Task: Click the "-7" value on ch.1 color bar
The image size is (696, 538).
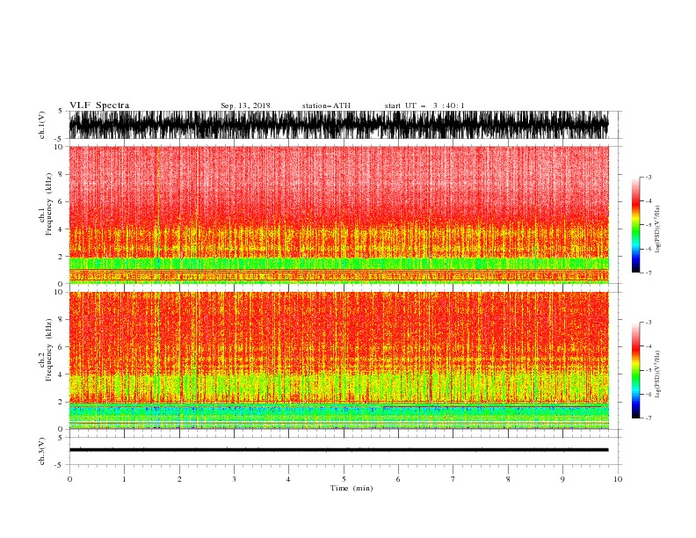Action: click(x=648, y=273)
